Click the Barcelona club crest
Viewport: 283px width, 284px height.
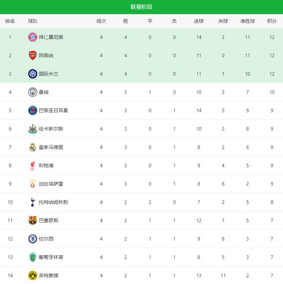click(x=33, y=220)
